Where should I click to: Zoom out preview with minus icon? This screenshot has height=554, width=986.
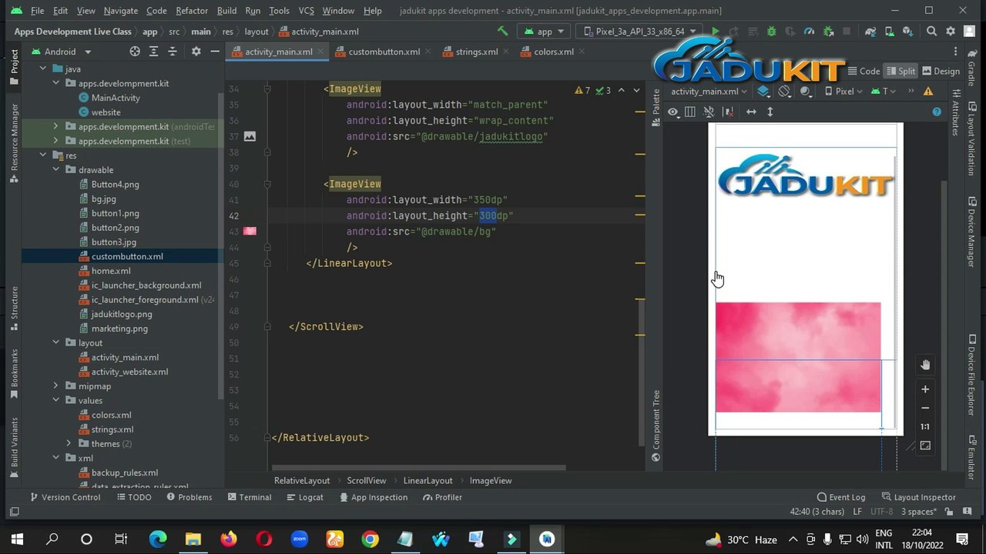coord(925,408)
